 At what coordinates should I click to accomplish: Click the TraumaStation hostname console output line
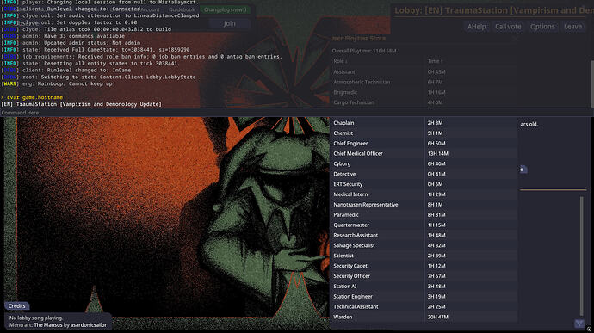click(x=81, y=104)
